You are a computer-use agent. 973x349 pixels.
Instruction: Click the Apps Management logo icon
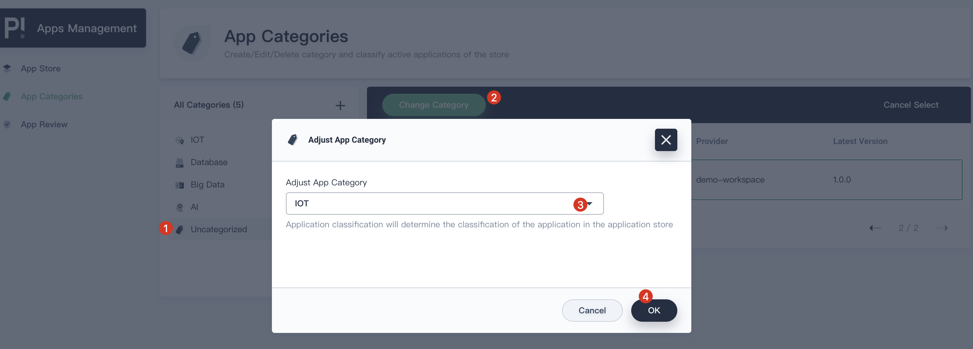(14, 28)
